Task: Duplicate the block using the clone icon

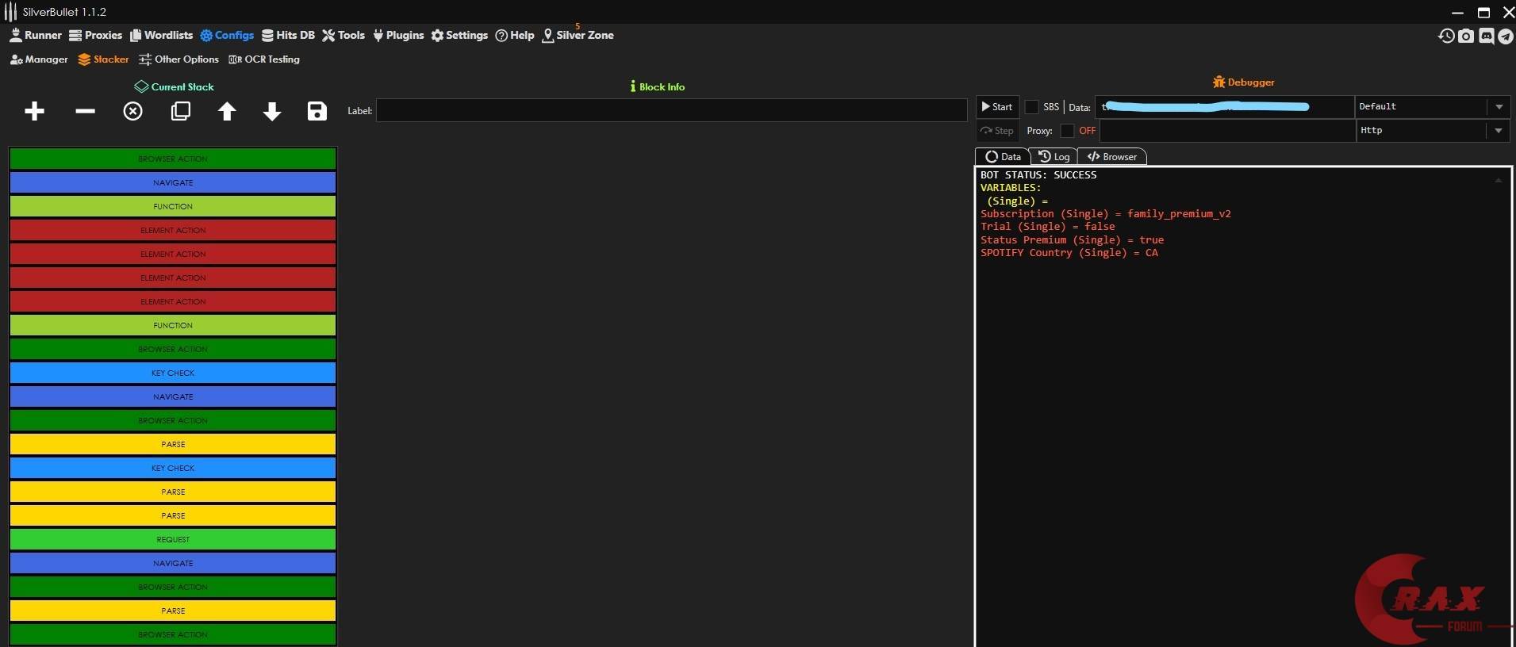Action: 181,112
